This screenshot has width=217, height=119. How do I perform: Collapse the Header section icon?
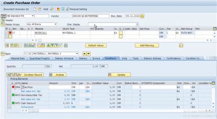click(x=3, y=20)
